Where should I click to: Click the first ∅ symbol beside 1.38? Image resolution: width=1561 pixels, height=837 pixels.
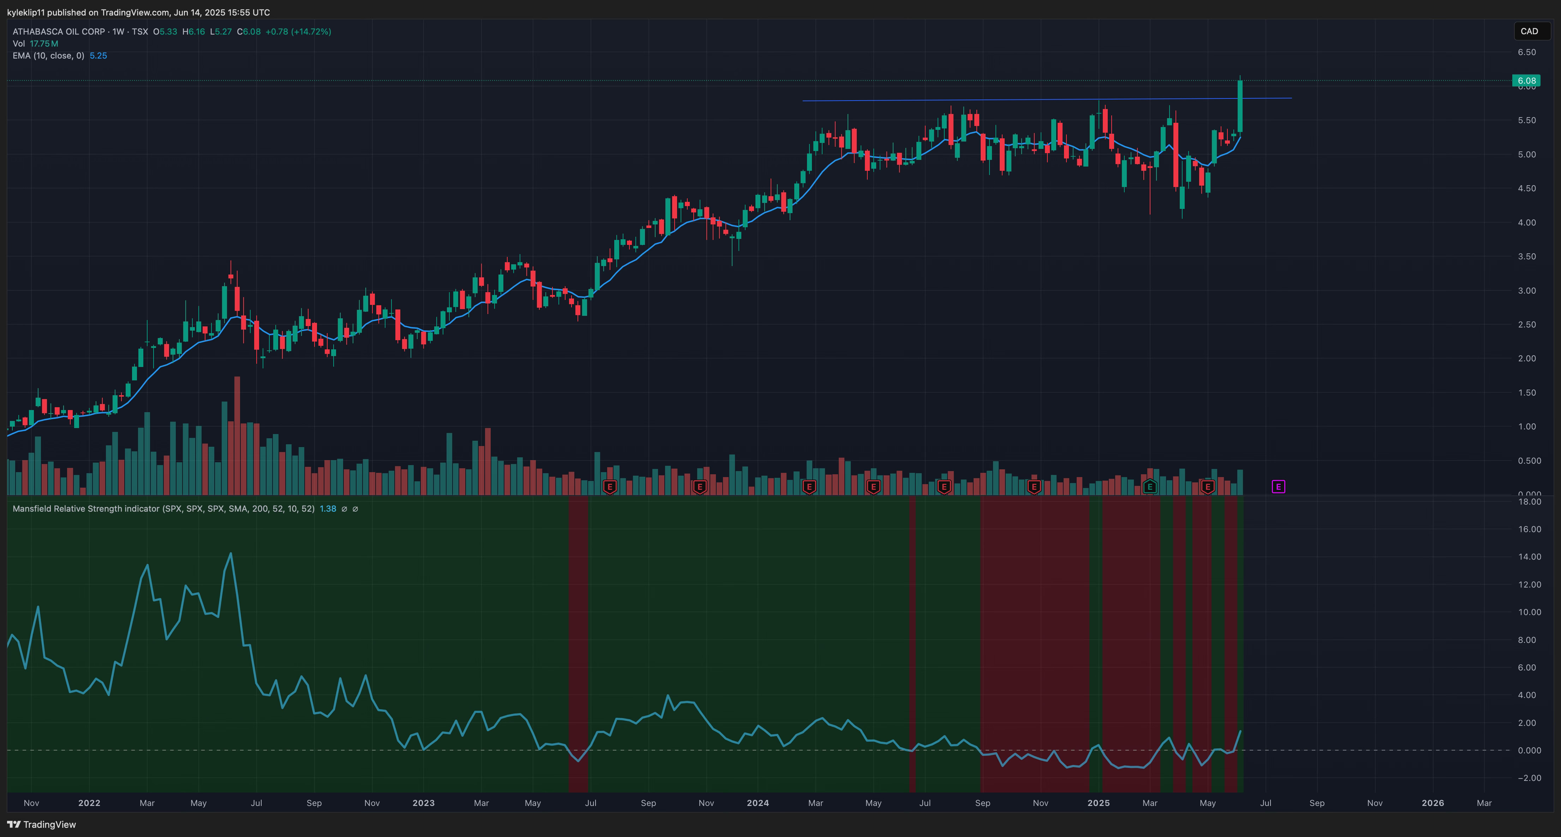[x=344, y=509]
